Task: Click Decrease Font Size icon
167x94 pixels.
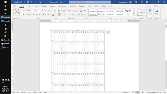Action: point(46,11)
